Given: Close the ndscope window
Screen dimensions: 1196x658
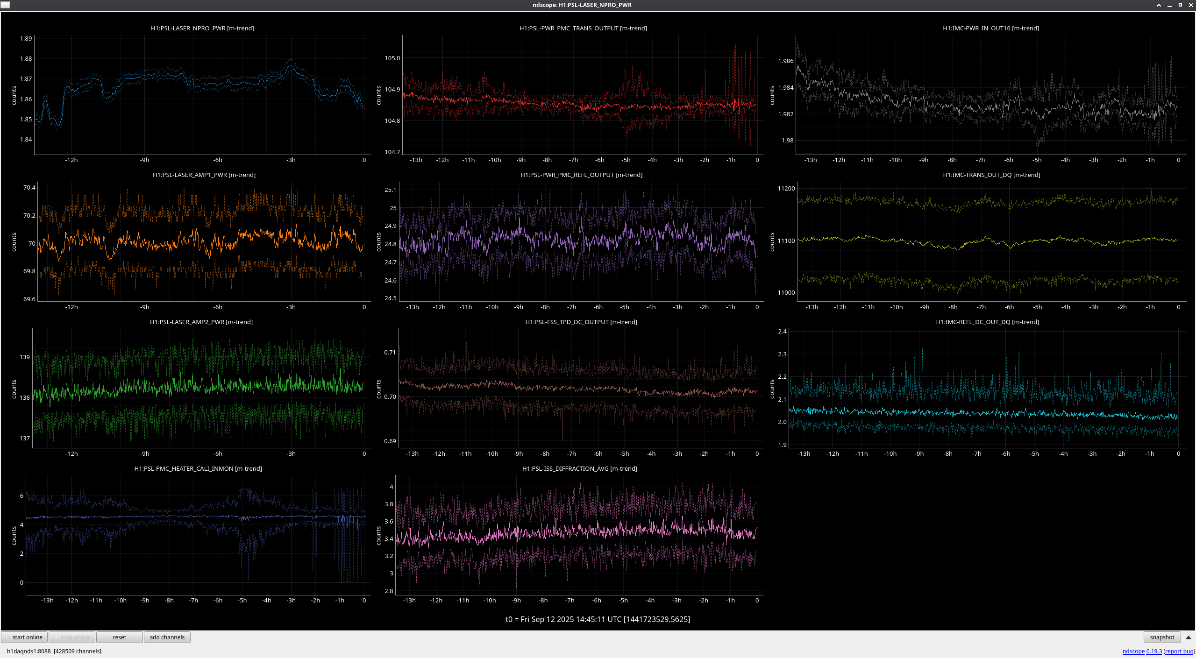Looking at the screenshot, I should (1191, 5).
